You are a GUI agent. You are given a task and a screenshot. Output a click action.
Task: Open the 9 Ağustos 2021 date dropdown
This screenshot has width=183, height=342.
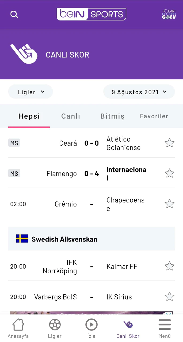tap(139, 92)
